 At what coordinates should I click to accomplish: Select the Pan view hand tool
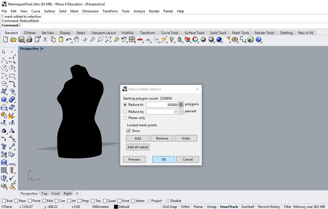tap(77, 40)
